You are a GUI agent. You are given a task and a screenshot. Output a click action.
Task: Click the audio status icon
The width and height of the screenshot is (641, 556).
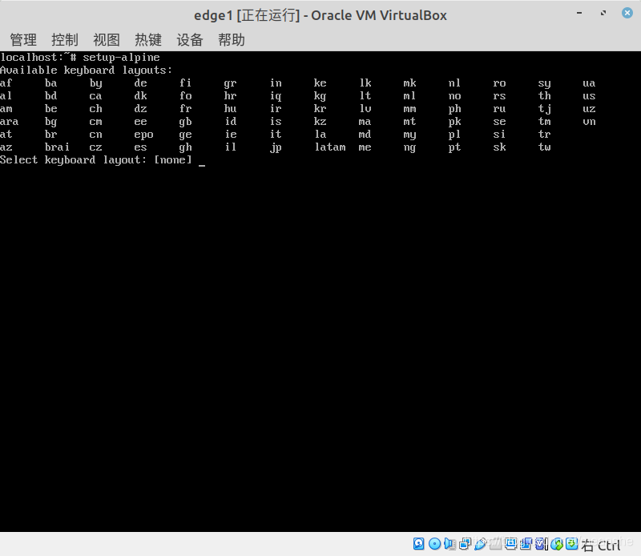coord(450,544)
